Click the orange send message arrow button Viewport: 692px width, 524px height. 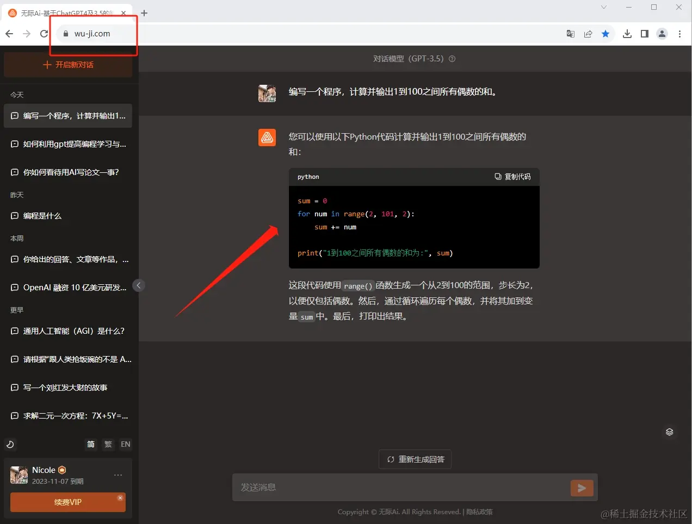582,488
